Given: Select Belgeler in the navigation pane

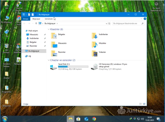Looking at the screenshot, I should pyautogui.click(x=33, y=42).
